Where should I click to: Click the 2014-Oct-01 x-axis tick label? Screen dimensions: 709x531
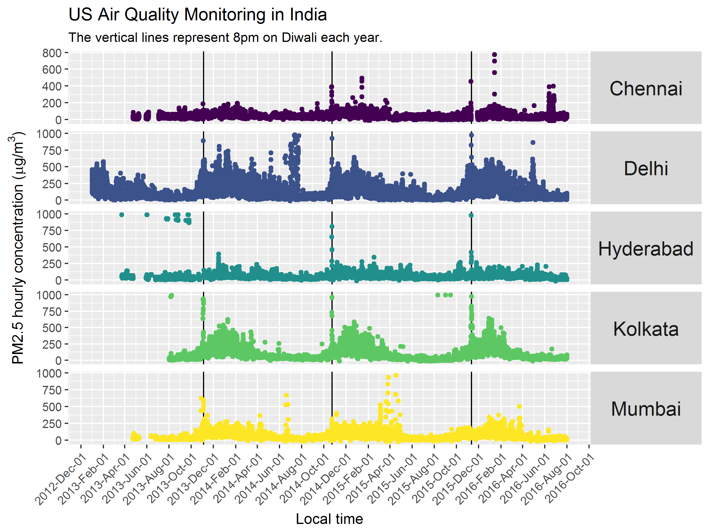(x=303, y=479)
